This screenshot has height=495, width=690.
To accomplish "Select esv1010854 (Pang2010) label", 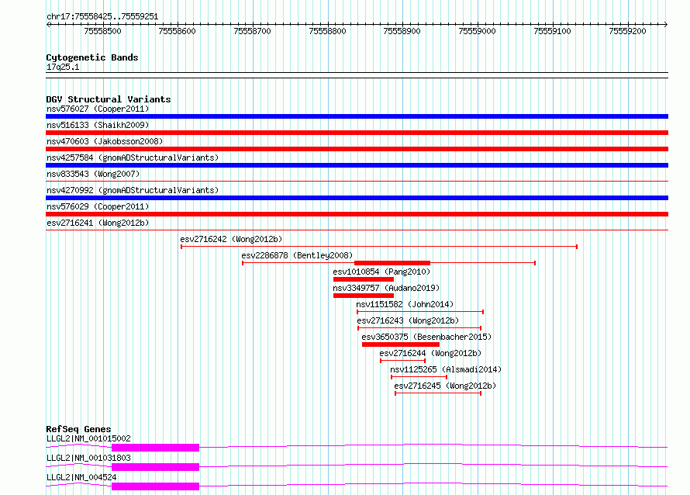I will coord(381,272).
